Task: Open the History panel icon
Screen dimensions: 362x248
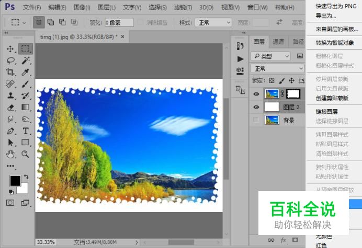Action: (240, 46)
